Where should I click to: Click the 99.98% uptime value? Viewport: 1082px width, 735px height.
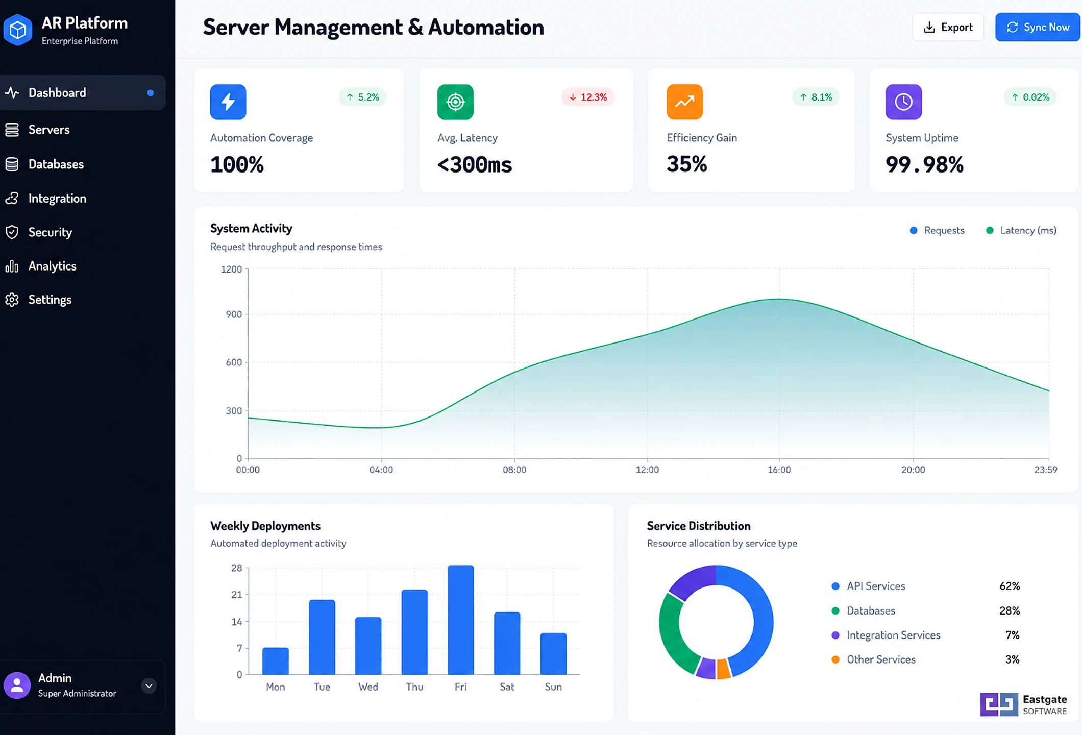pos(924,165)
